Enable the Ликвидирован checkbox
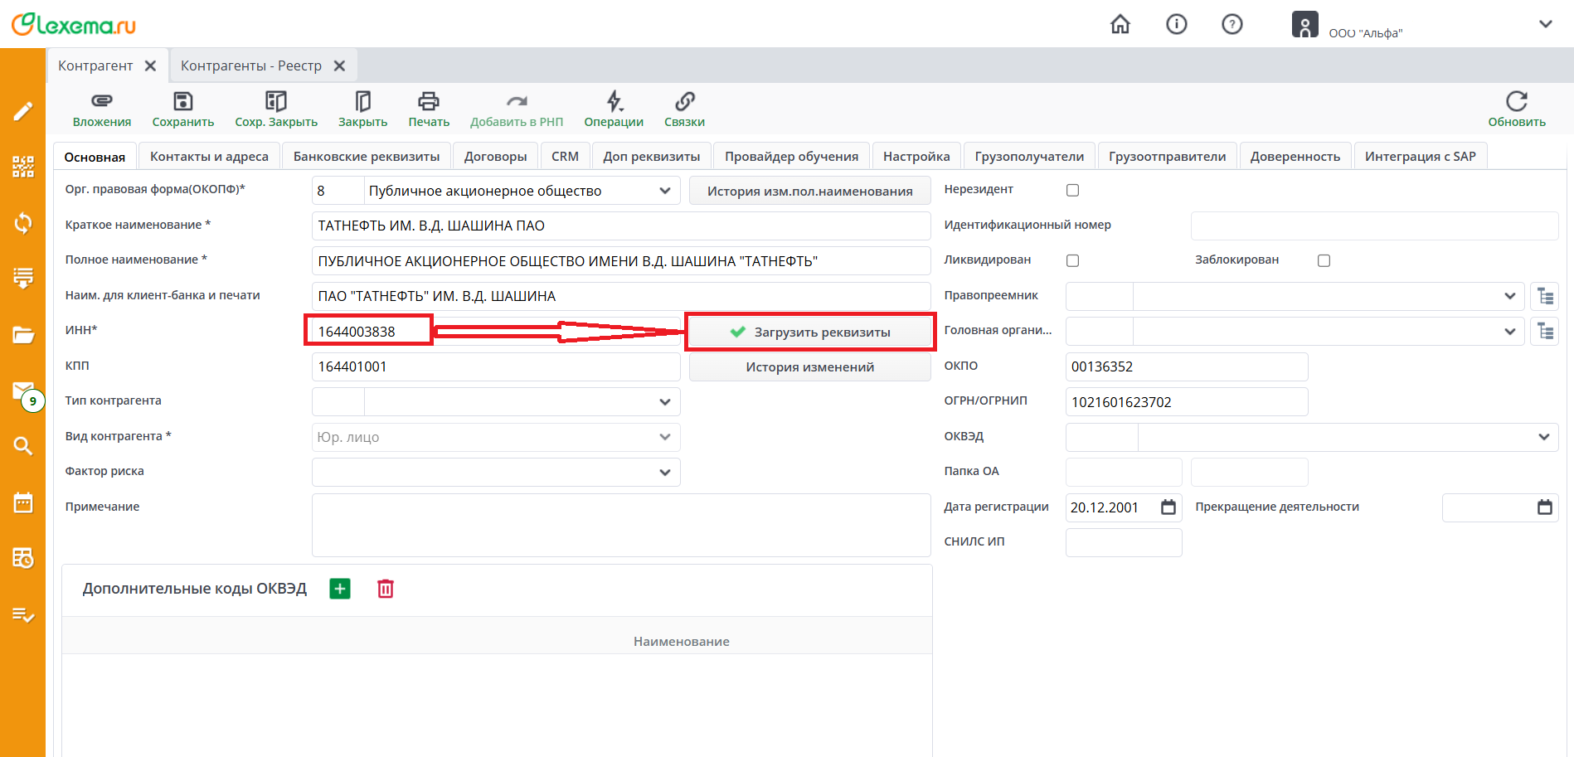 coord(1072,260)
